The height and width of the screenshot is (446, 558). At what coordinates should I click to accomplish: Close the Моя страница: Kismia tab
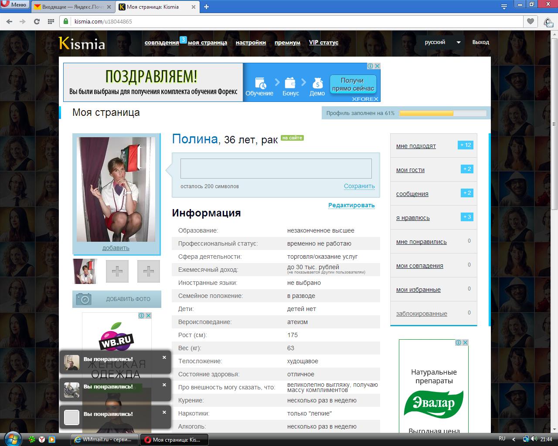coord(193,7)
